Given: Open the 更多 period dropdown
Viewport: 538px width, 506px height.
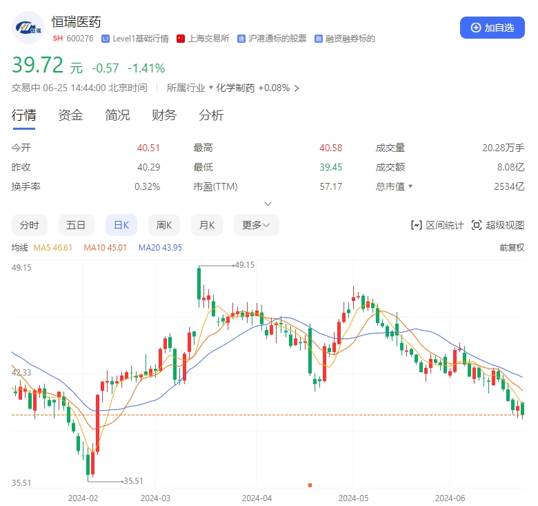Looking at the screenshot, I should [257, 225].
